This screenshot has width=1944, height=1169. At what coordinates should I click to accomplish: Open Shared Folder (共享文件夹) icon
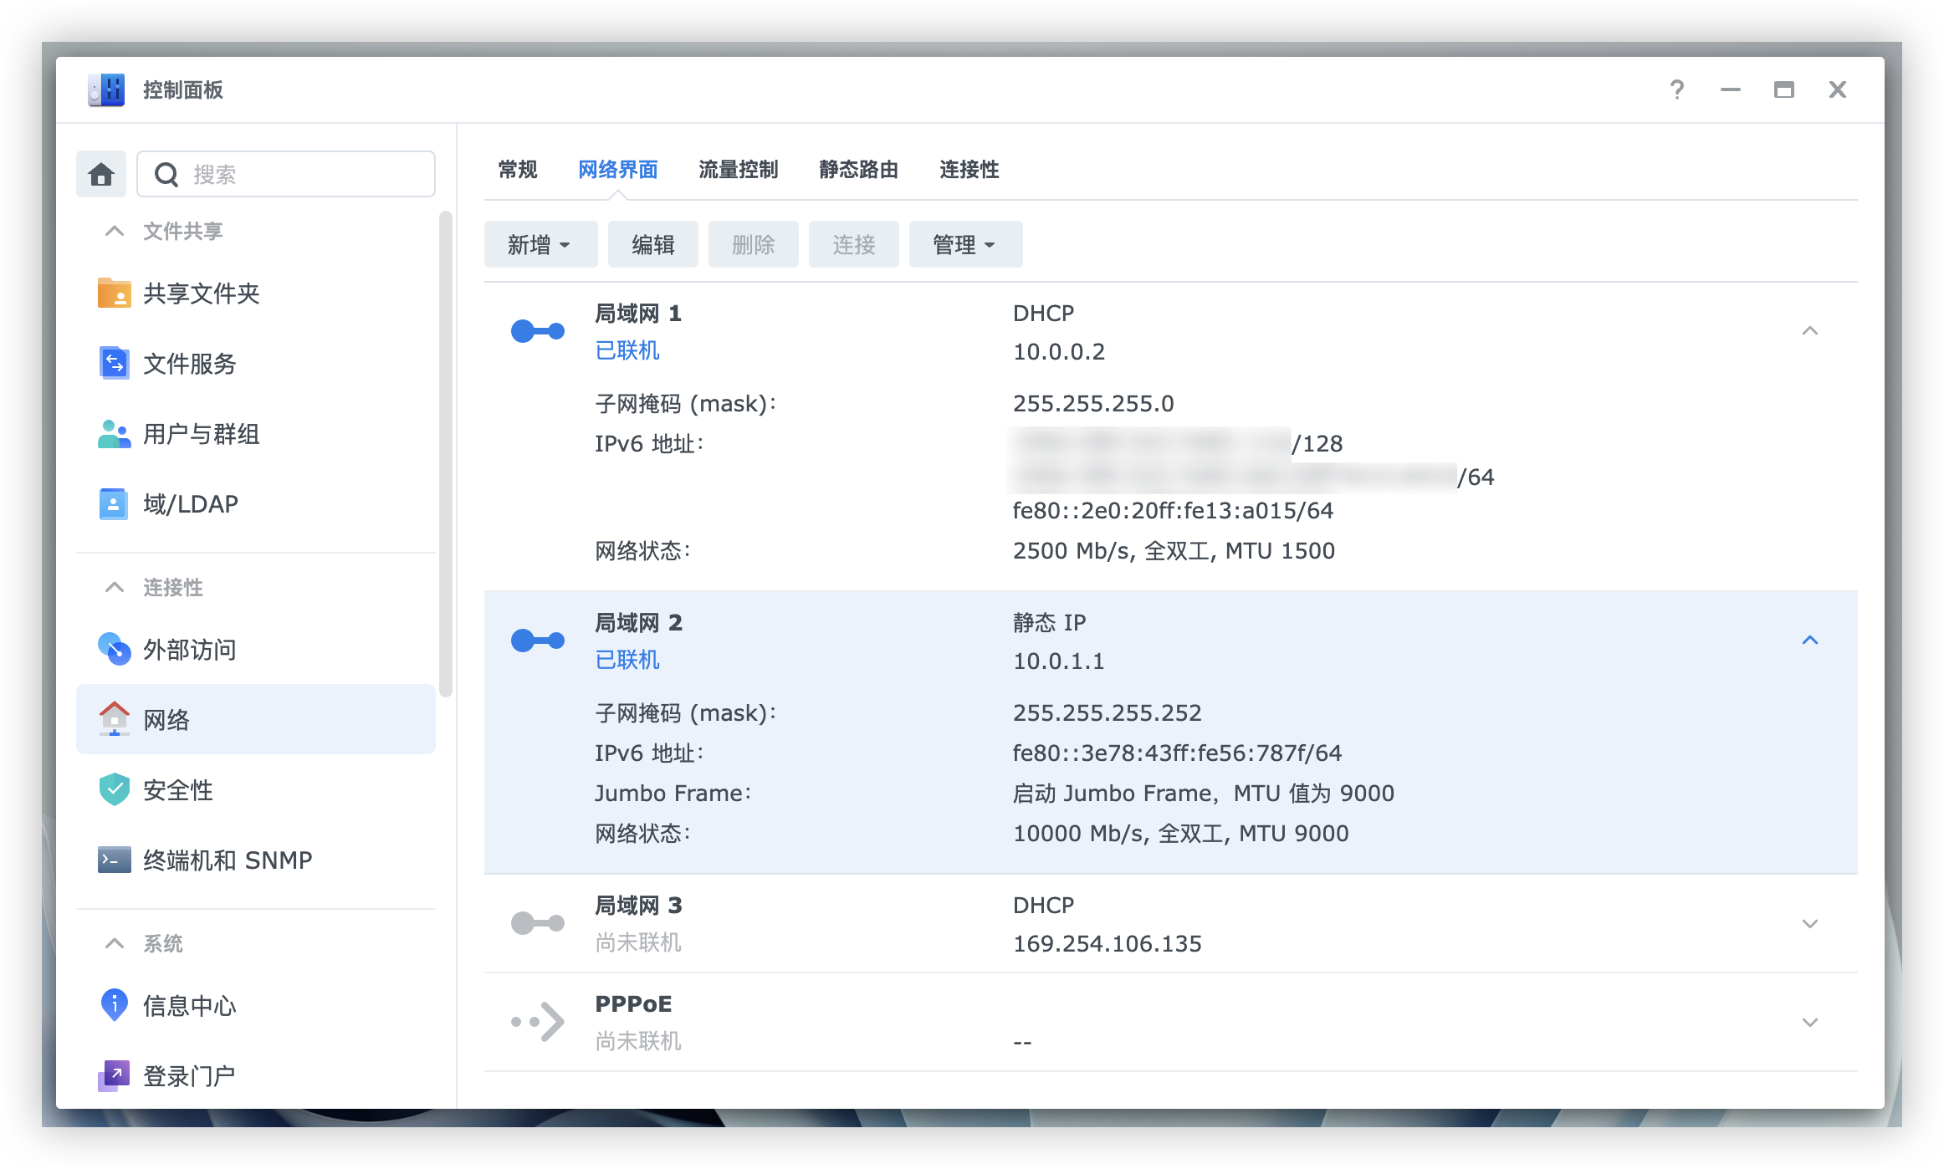(x=114, y=294)
